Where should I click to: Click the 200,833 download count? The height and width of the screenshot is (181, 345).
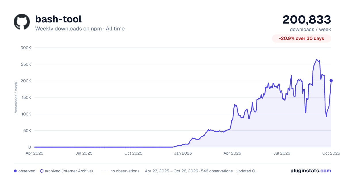[x=307, y=20]
